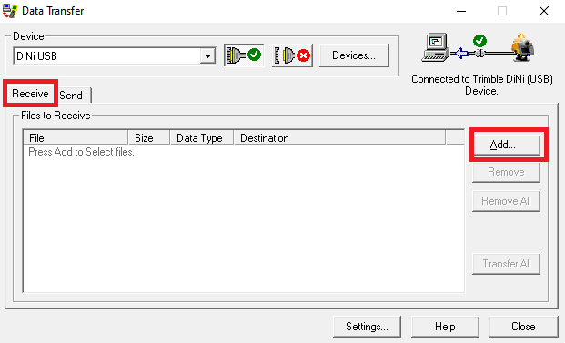Close the window with the X button
Viewport: 565px width, 343px height.
[x=544, y=11]
